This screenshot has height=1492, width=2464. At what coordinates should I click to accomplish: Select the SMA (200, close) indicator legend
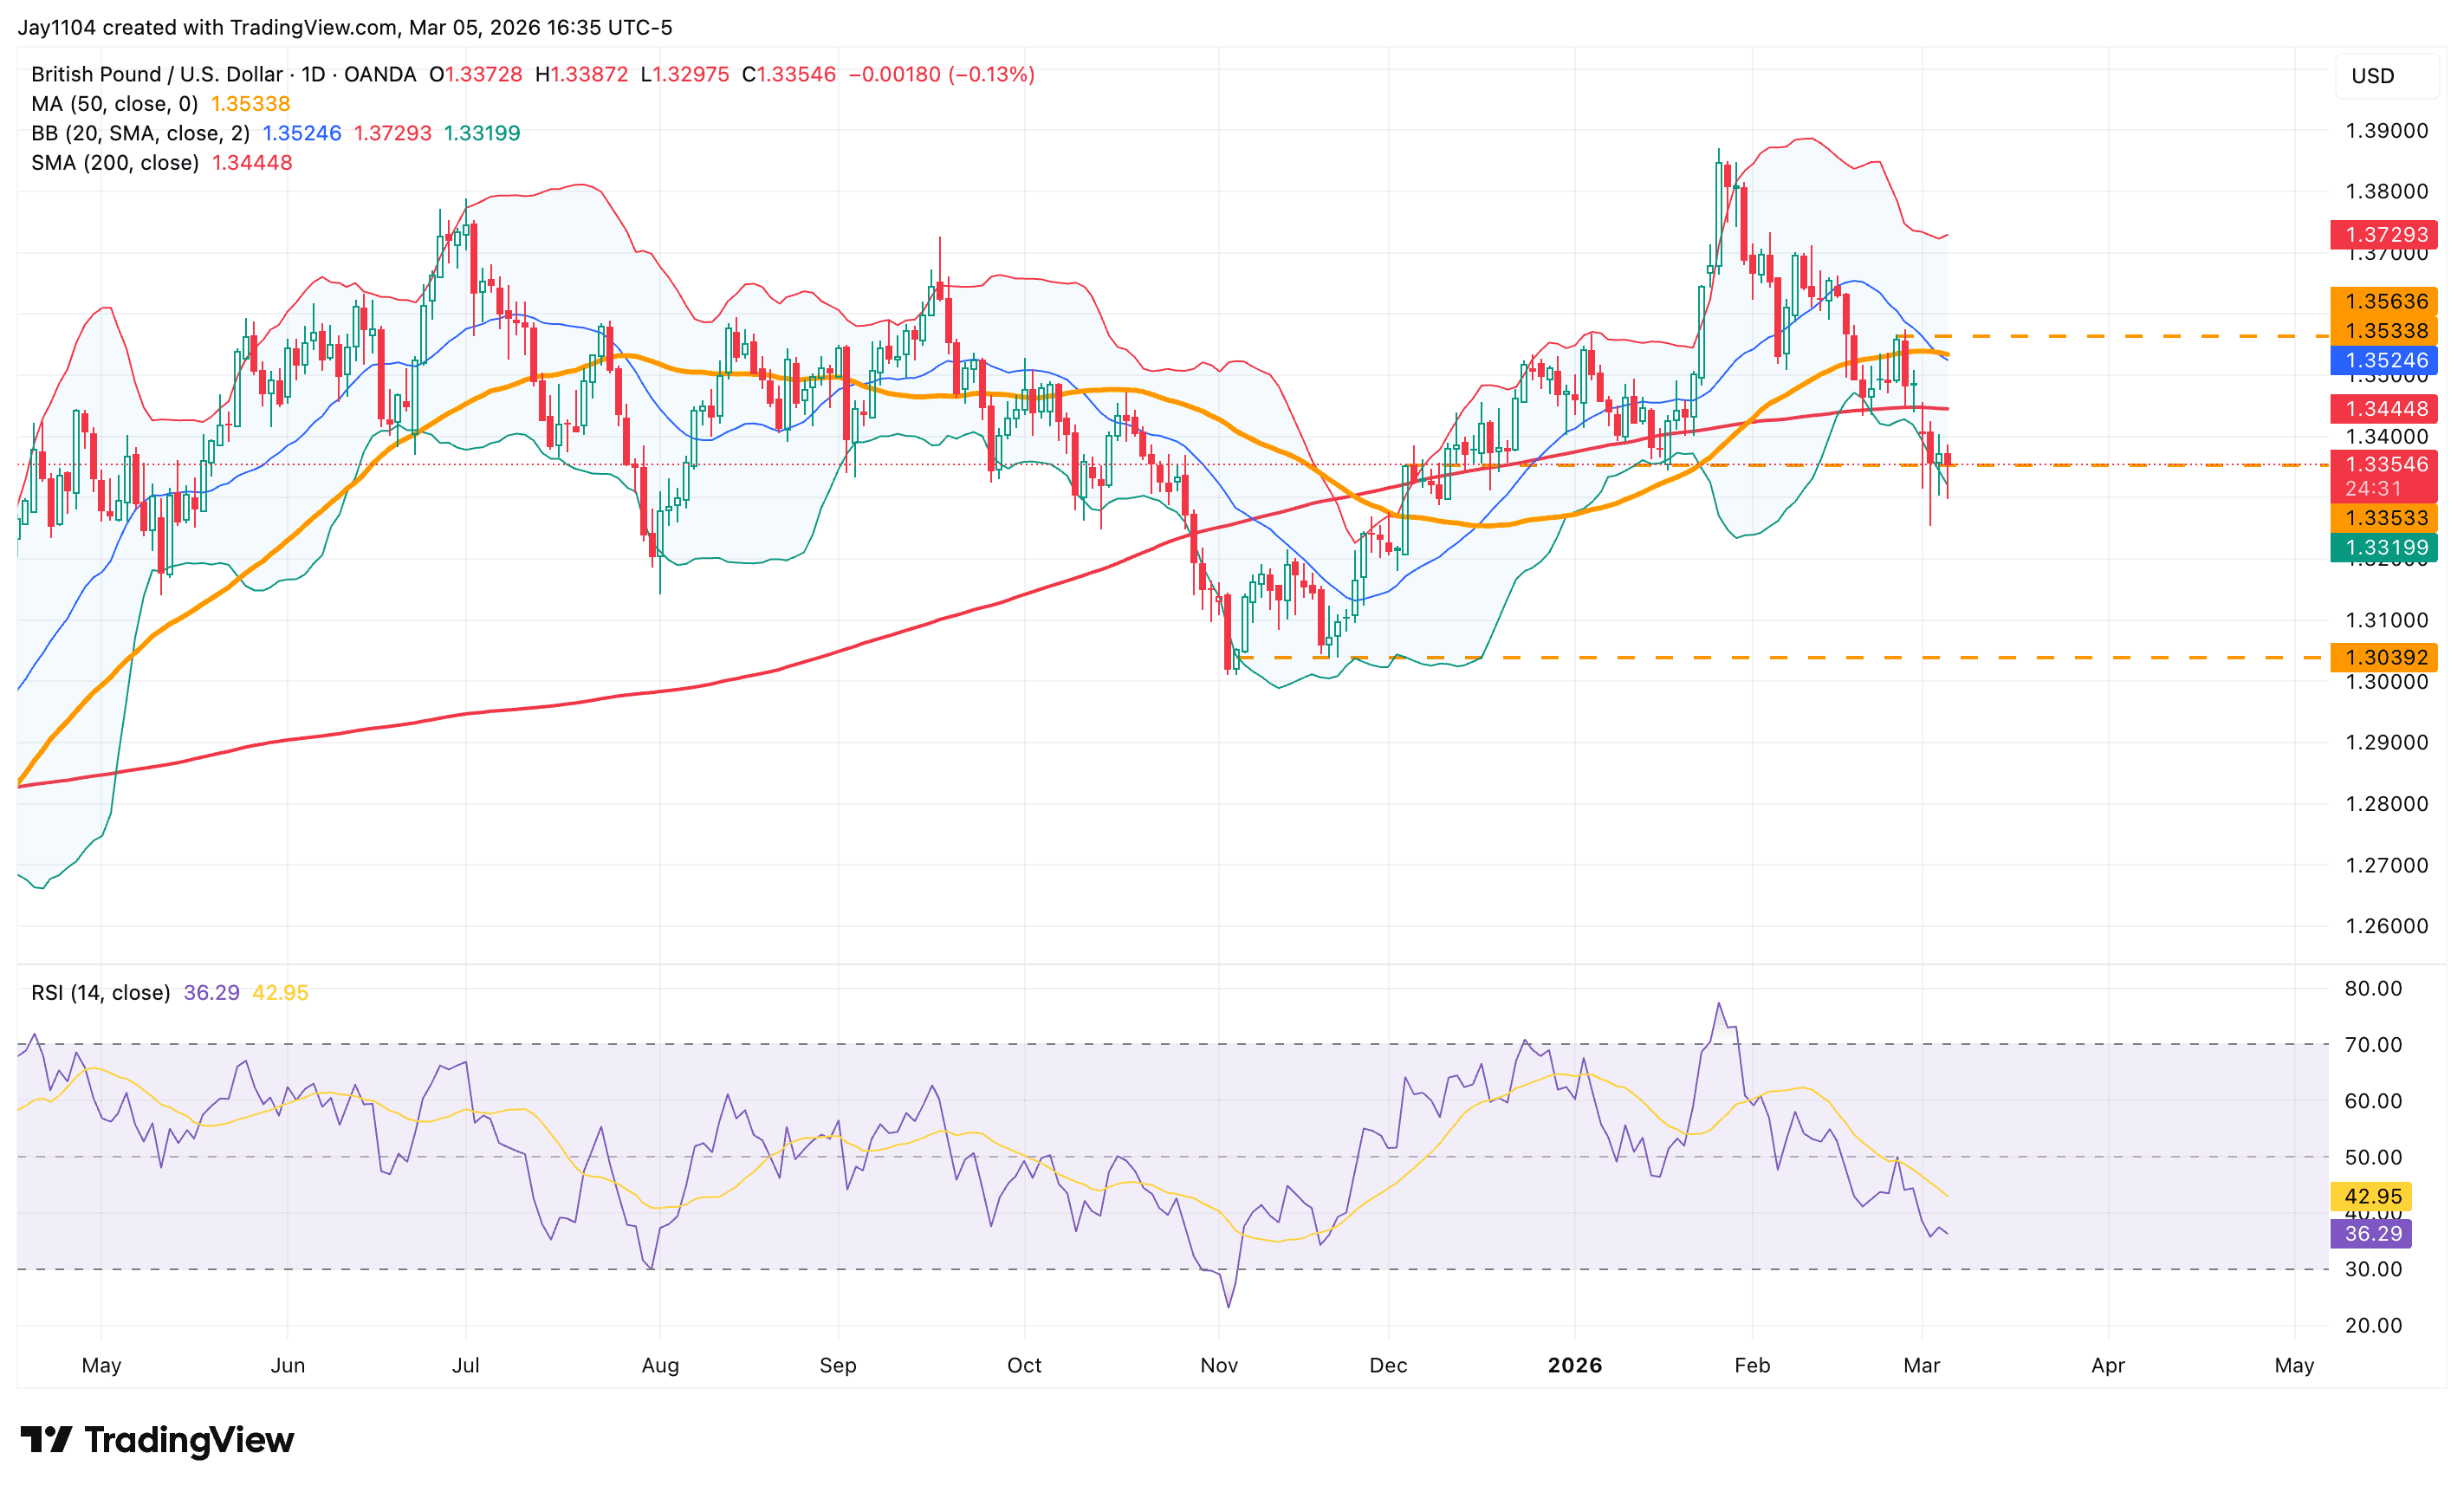click(115, 162)
